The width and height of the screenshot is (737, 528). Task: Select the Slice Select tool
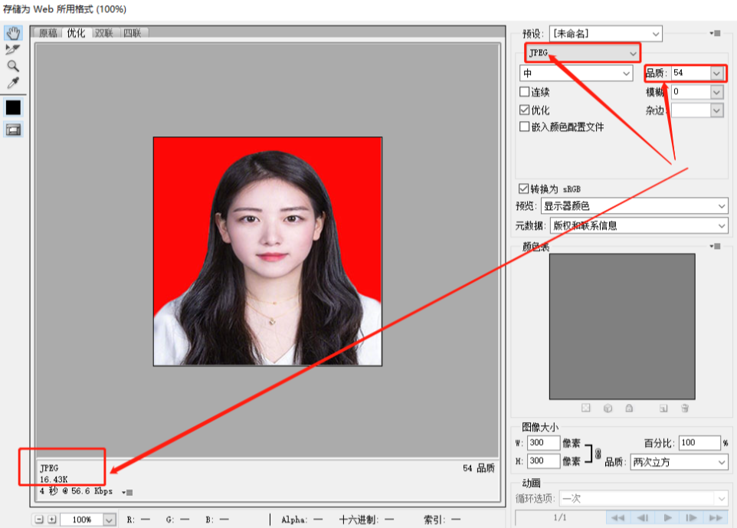[x=12, y=49]
